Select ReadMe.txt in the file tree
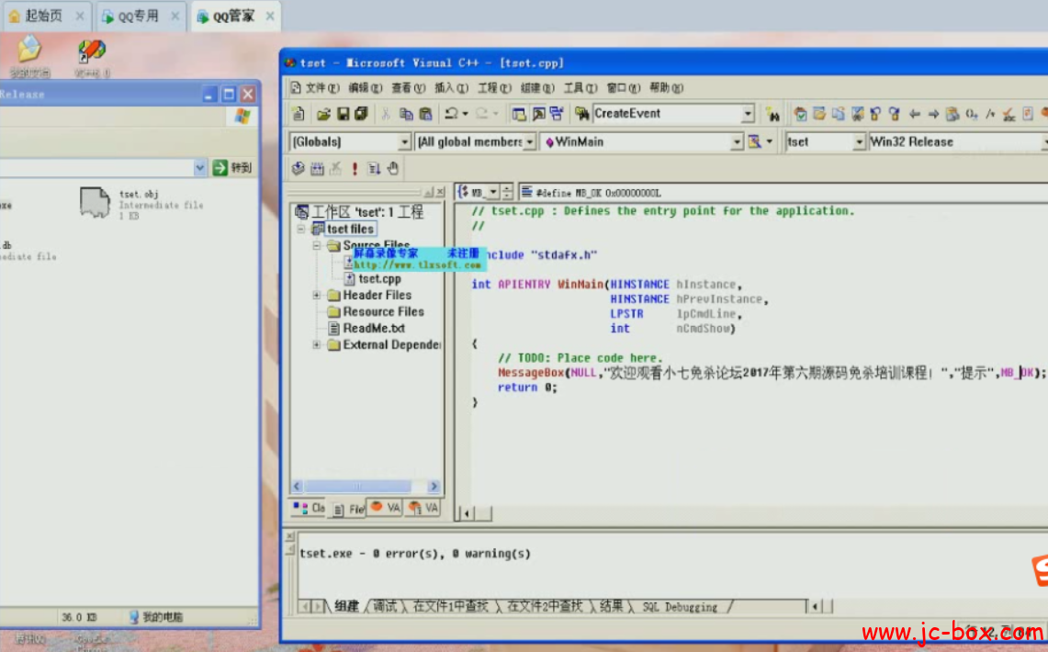Viewport: 1048px width, 652px height. 374,329
